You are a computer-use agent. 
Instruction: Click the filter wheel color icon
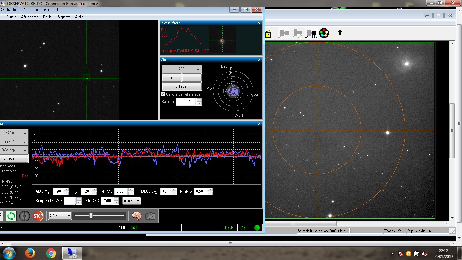click(324, 33)
